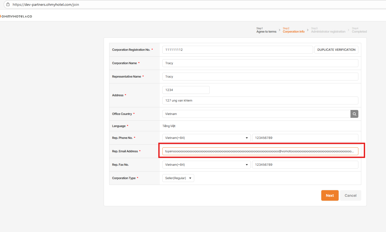Screen dimensions: 386x232
Task: Click into the Corporation Name field
Action: pos(260,63)
